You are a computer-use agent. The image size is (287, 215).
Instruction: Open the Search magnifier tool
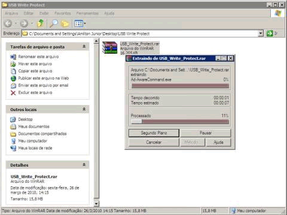(x=54, y=23)
